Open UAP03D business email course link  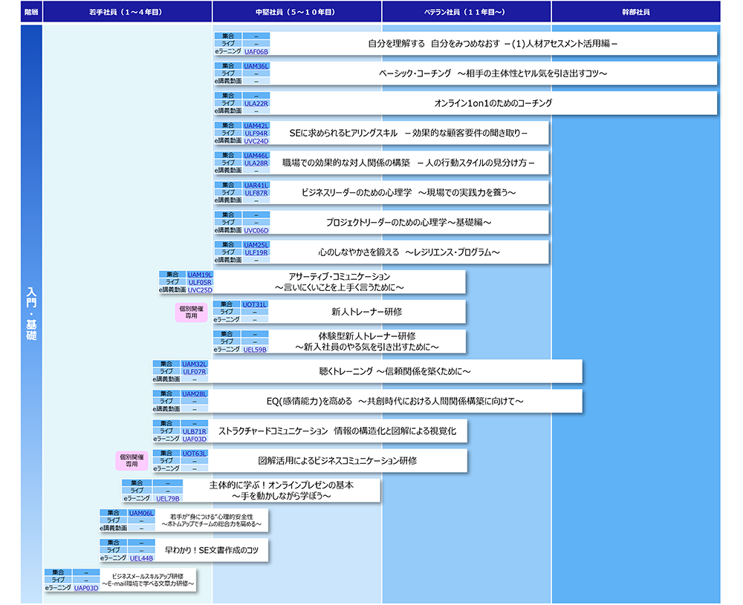86,587
